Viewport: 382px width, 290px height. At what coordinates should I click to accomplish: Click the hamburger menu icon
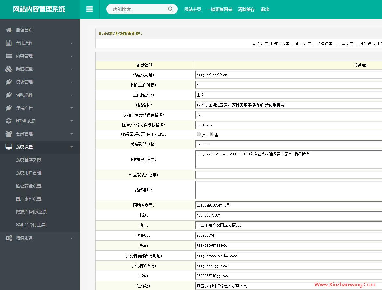tap(90, 9)
